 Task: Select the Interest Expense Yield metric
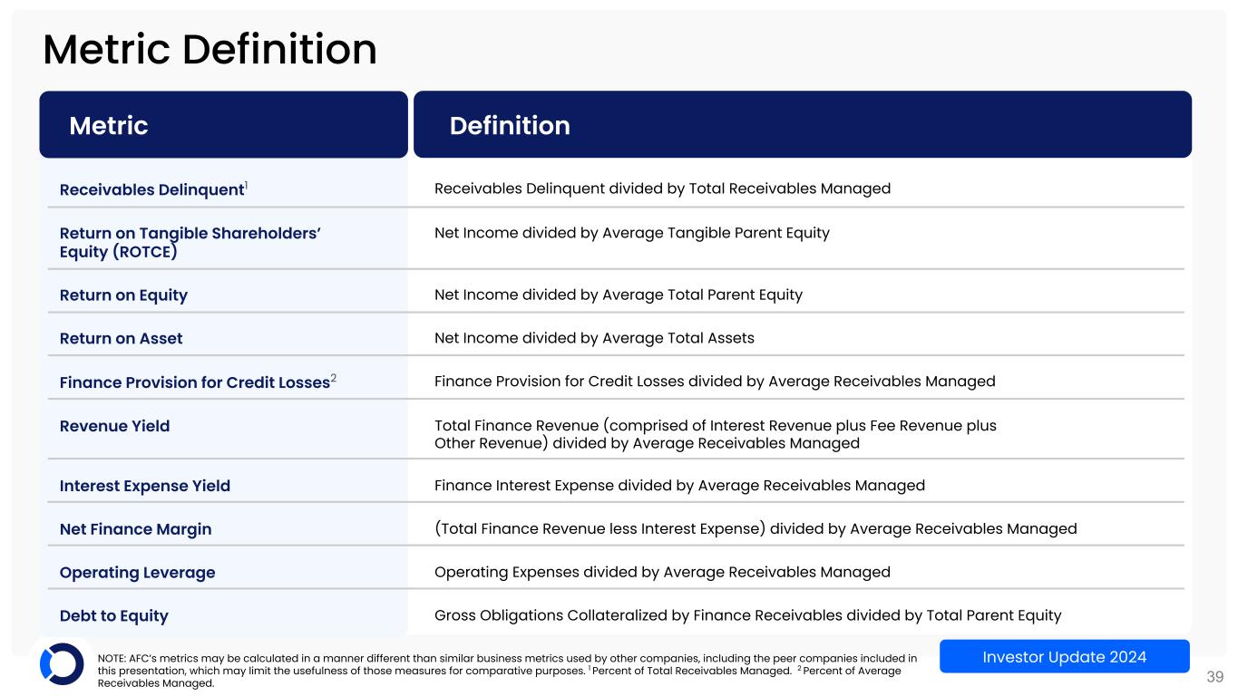tap(144, 486)
